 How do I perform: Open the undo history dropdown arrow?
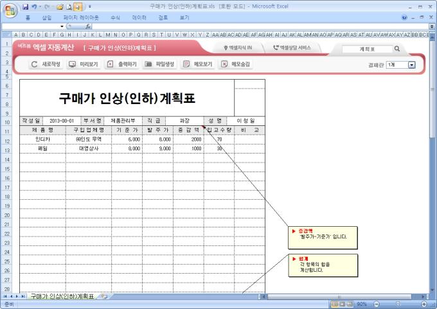point(40,6)
